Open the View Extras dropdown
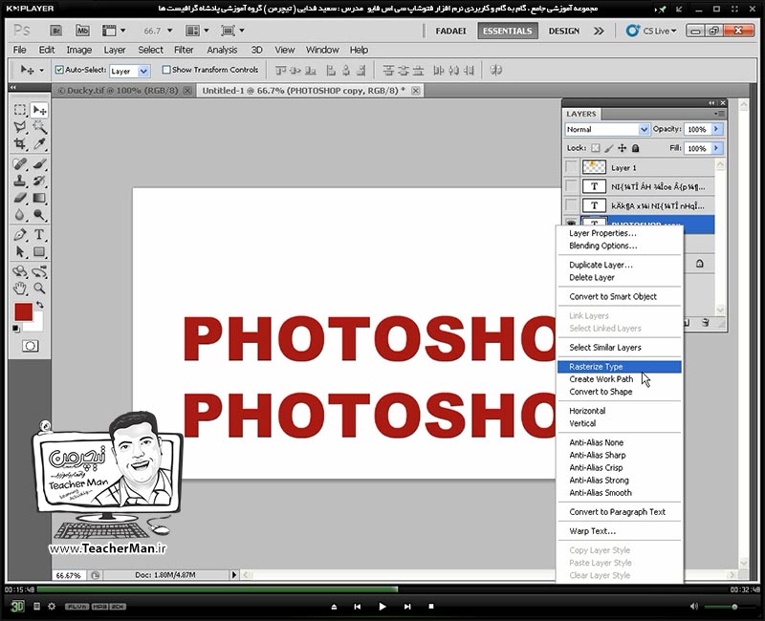 (x=114, y=31)
